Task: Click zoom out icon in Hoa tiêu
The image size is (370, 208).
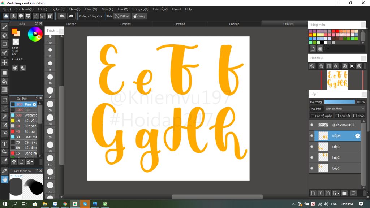Action: click(x=336, y=66)
